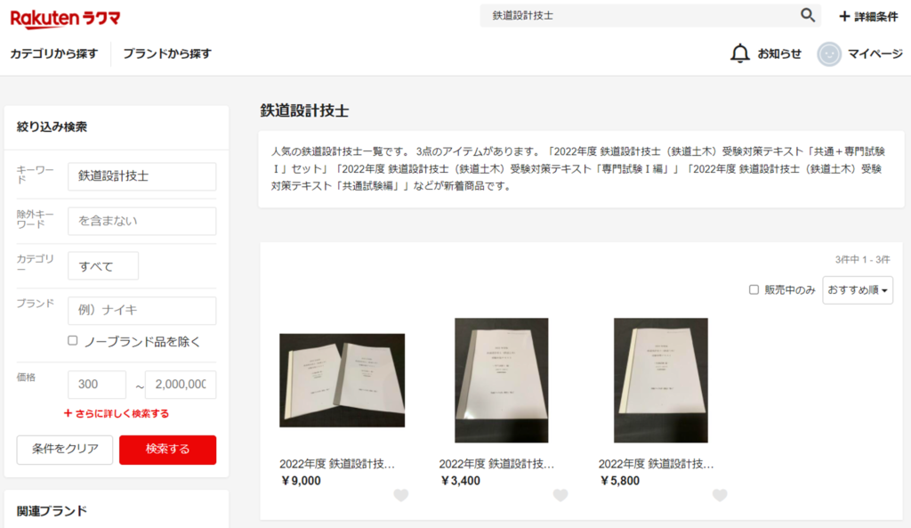Toggle the 販売中のみ checkbox
This screenshot has height=528, width=911.
pyautogui.click(x=754, y=289)
